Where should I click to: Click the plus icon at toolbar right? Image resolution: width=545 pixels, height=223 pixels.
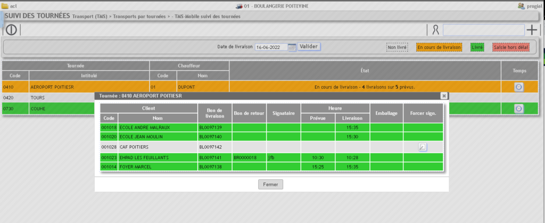click(532, 30)
